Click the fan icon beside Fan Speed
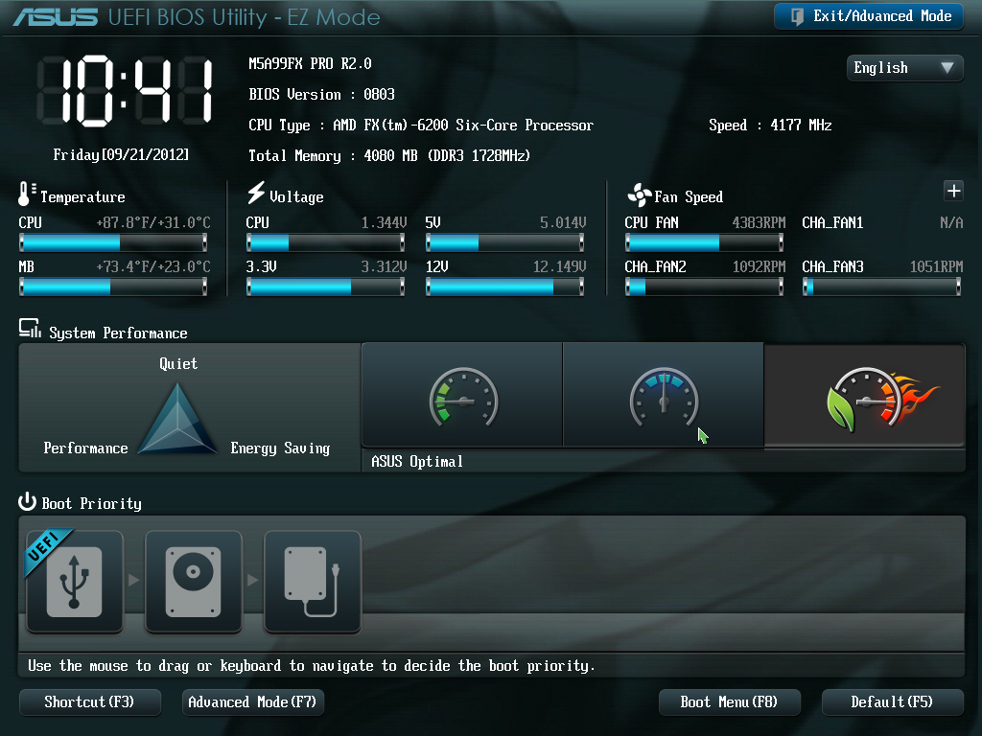 click(639, 195)
